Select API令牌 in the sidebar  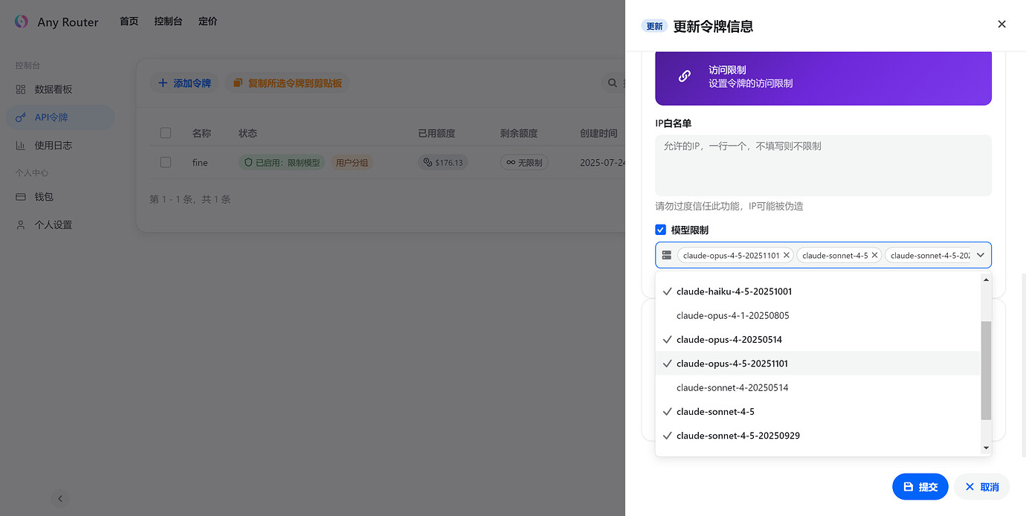(x=59, y=117)
